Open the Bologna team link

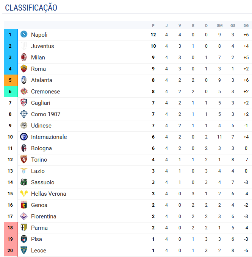click(41, 148)
